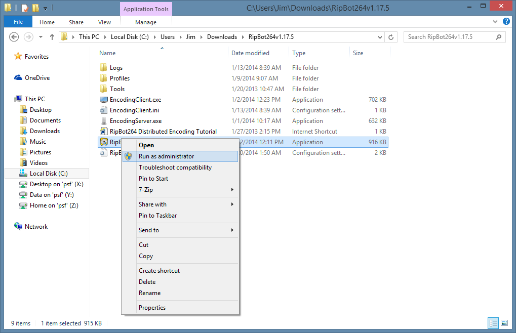Click the Jim breadcrumb segment
Screen dimensions: 516x333
click(x=190, y=37)
